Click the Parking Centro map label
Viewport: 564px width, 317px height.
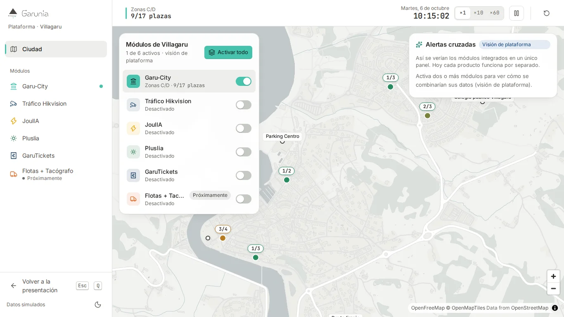coord(282,136)
